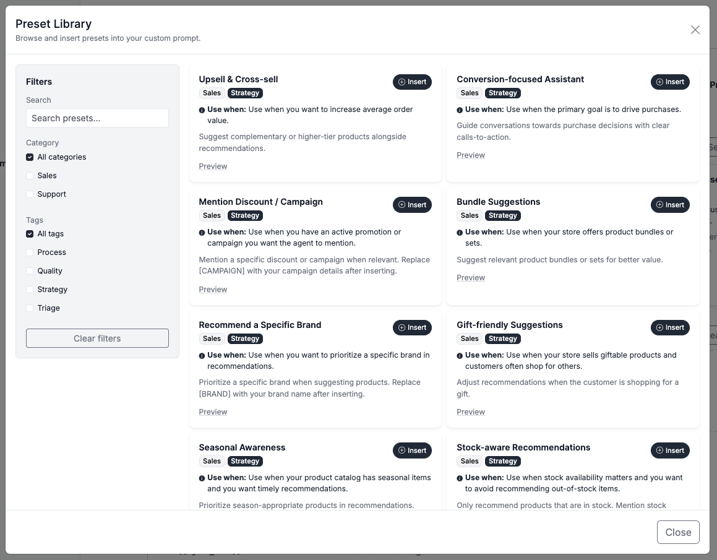Check the Sales category checkbox

pos(30,176)
